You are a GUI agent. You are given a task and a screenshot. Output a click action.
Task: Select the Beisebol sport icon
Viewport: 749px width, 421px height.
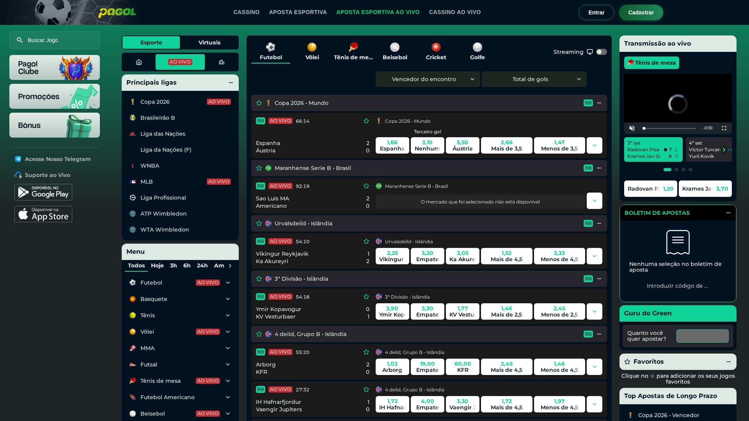coord(395,52)
